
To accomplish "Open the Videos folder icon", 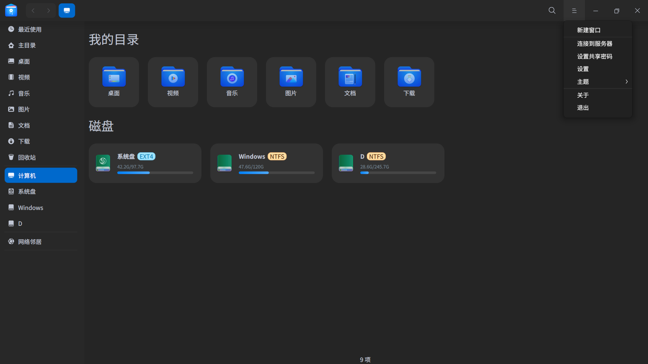I will pyautogui.click(x=173, y=78).
